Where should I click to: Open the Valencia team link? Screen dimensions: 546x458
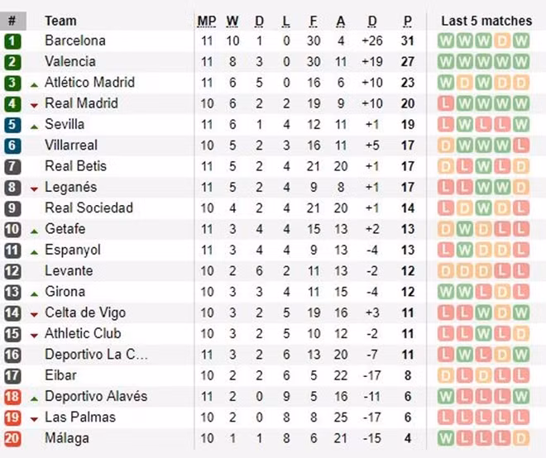tap(70, 62)
